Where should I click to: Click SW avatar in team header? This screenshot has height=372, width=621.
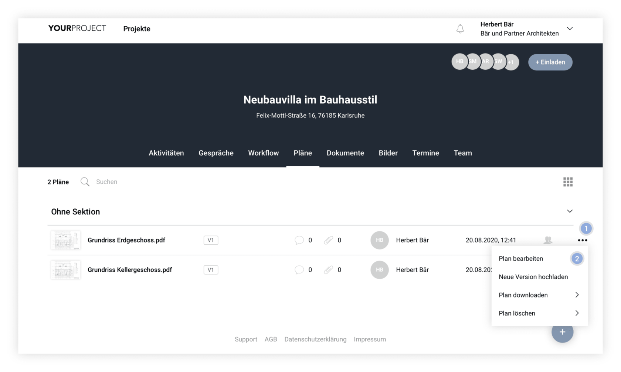coord(499,62)
